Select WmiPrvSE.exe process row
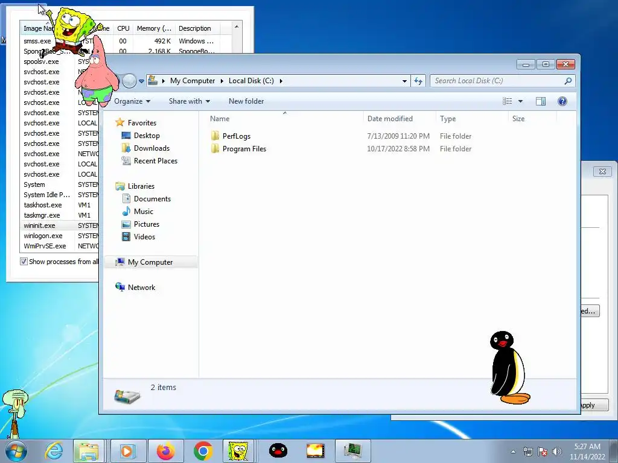The height and width of the screenshot is (463, 618). pos(59,246)
